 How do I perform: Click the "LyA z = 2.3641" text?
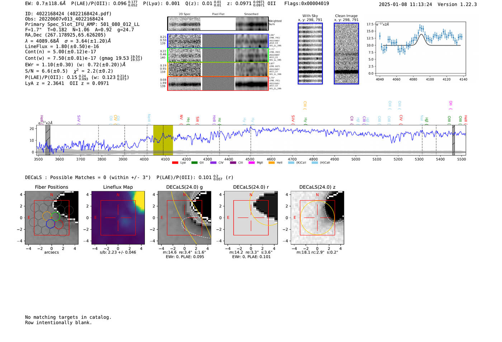click(x=44, y=83)
